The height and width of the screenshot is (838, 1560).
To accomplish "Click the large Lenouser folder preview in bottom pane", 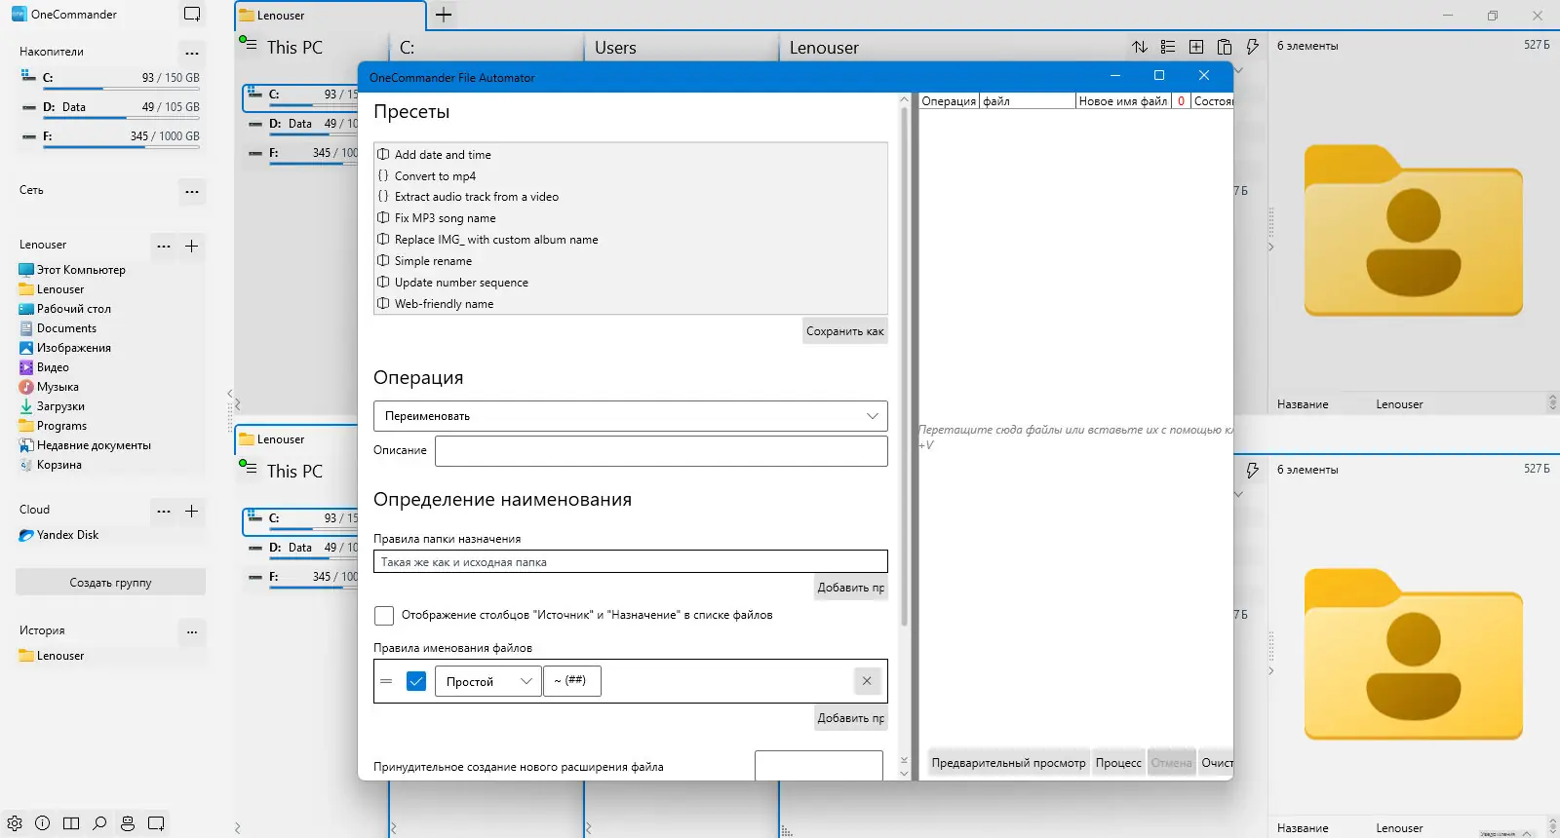I will point(1414,654).
